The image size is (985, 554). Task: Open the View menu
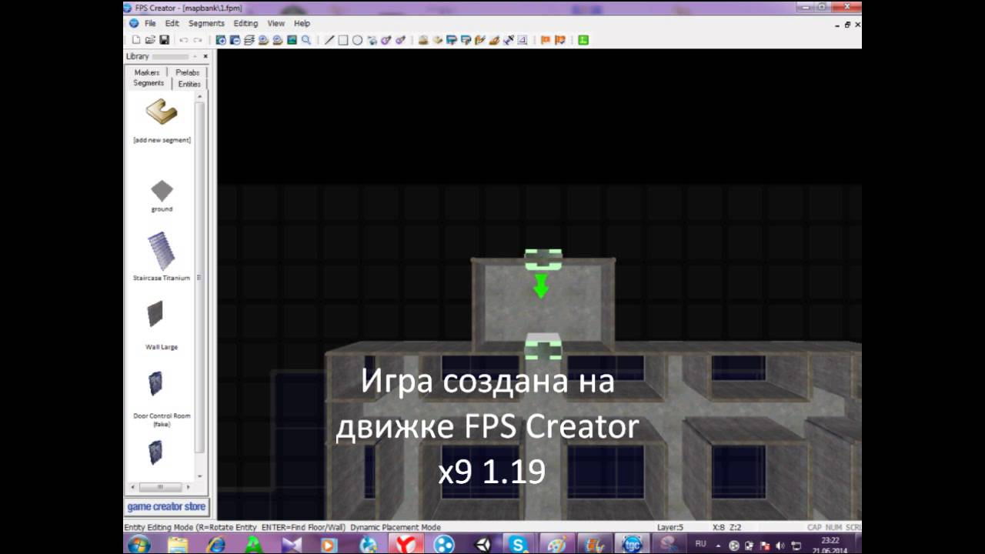pyautogui.click(x=275, y=24)
